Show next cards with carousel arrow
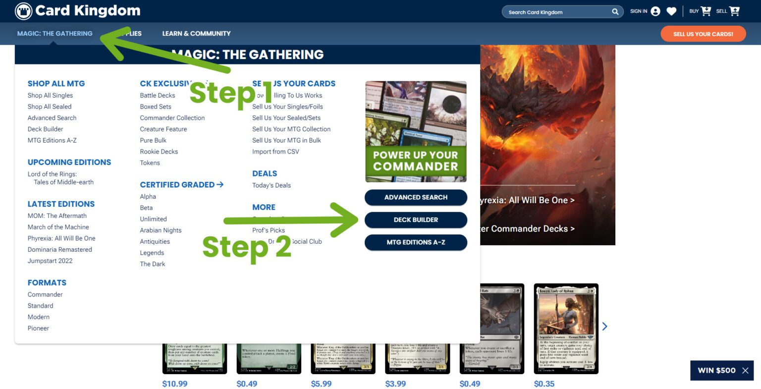Screen dimensions: 761x389 coord(604,326)
